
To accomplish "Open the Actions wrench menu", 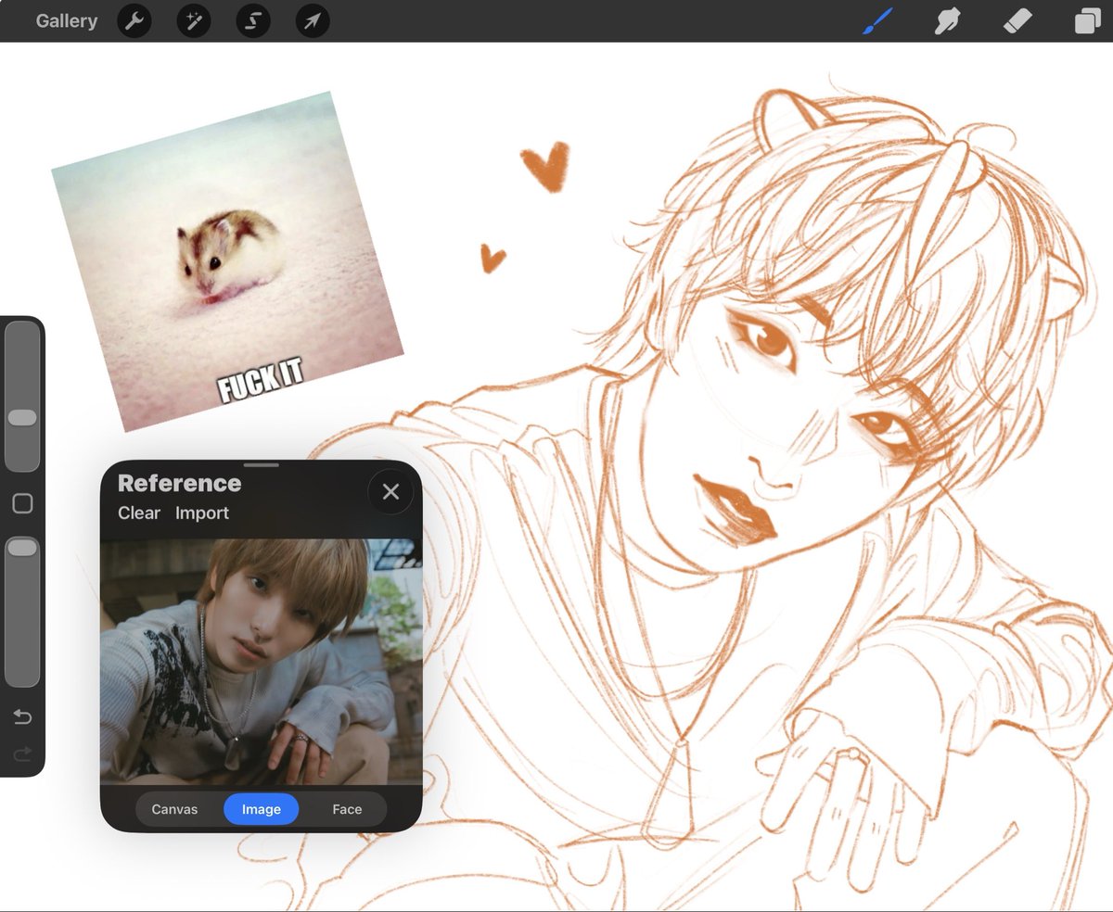I will tap(134, 20).
